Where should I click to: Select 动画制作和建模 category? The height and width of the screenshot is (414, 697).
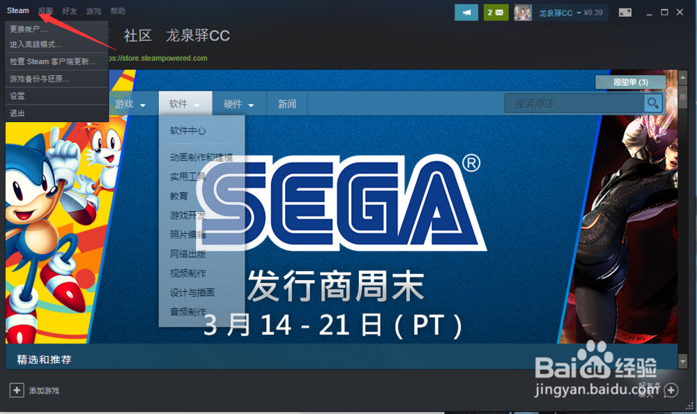coord(201,158)
